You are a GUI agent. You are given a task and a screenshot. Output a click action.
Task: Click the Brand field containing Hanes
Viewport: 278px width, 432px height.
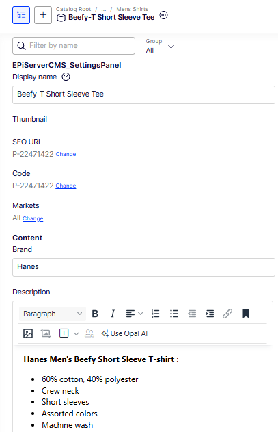click(x=143, y=267)
